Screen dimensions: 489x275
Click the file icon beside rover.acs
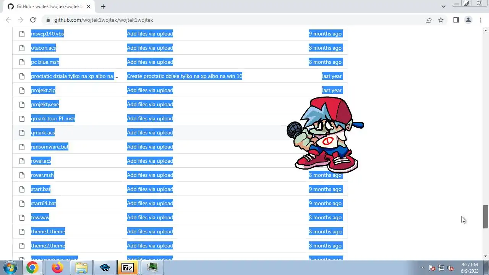click(22, 161)
